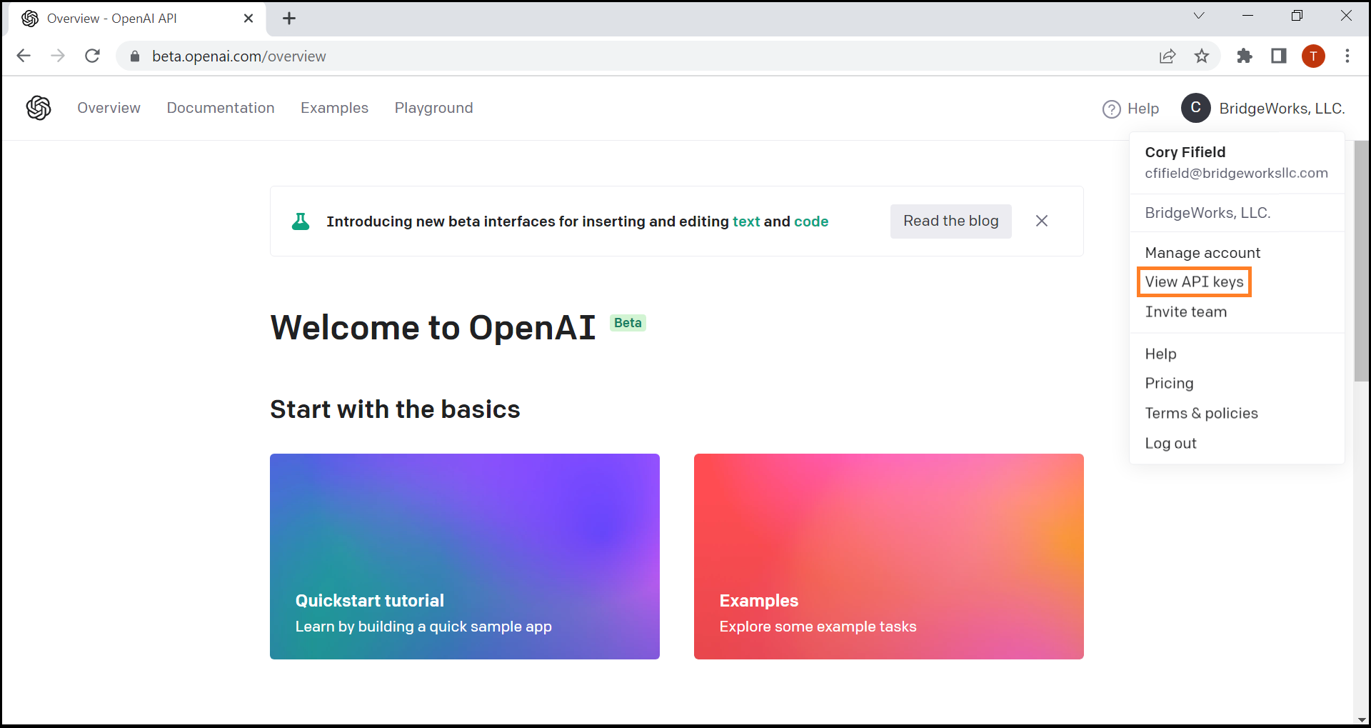
Task: Minimize the browser window
Action: (x=1248, y=16)
